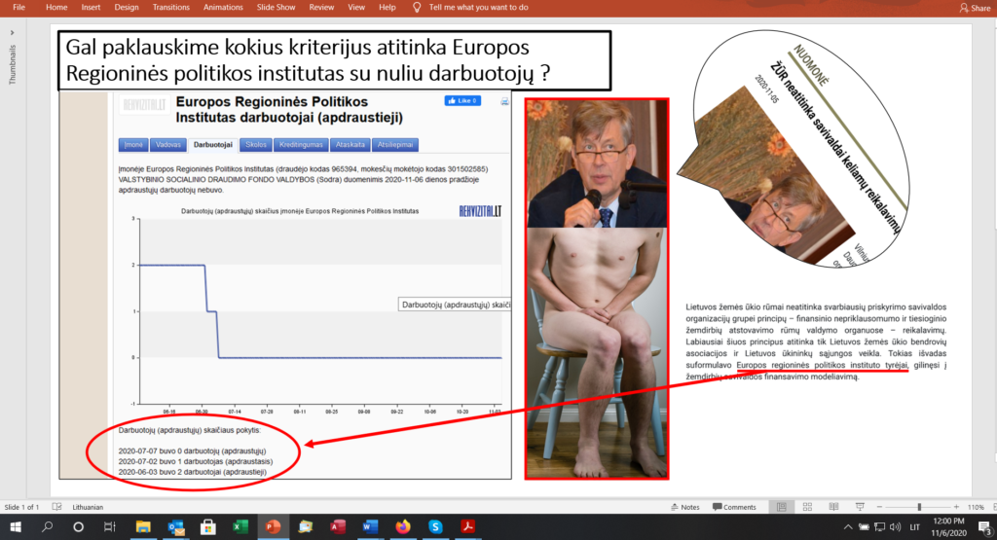Click the '2020-07-07 buvo 0 darbuotojų' line
The image size is (997, 540).
click(192, 451)
